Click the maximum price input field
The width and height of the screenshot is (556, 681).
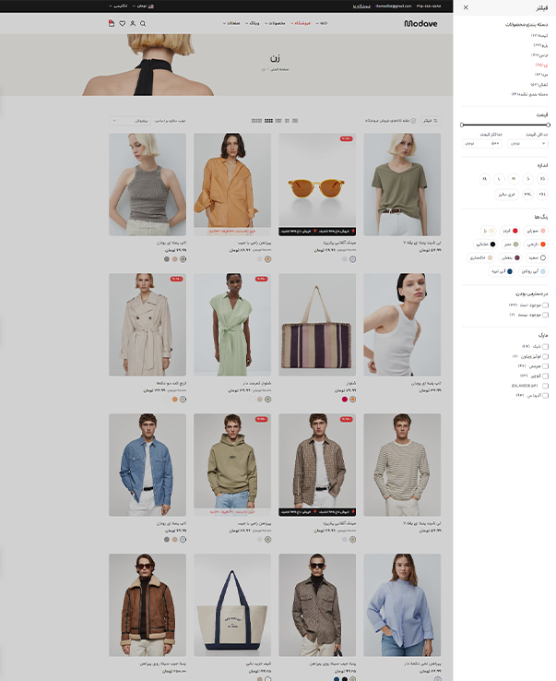[x=482, y=143]
